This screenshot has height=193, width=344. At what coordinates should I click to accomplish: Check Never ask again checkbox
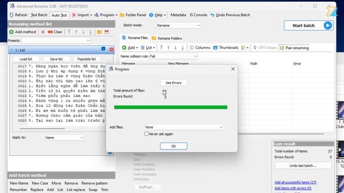(146, 133)
